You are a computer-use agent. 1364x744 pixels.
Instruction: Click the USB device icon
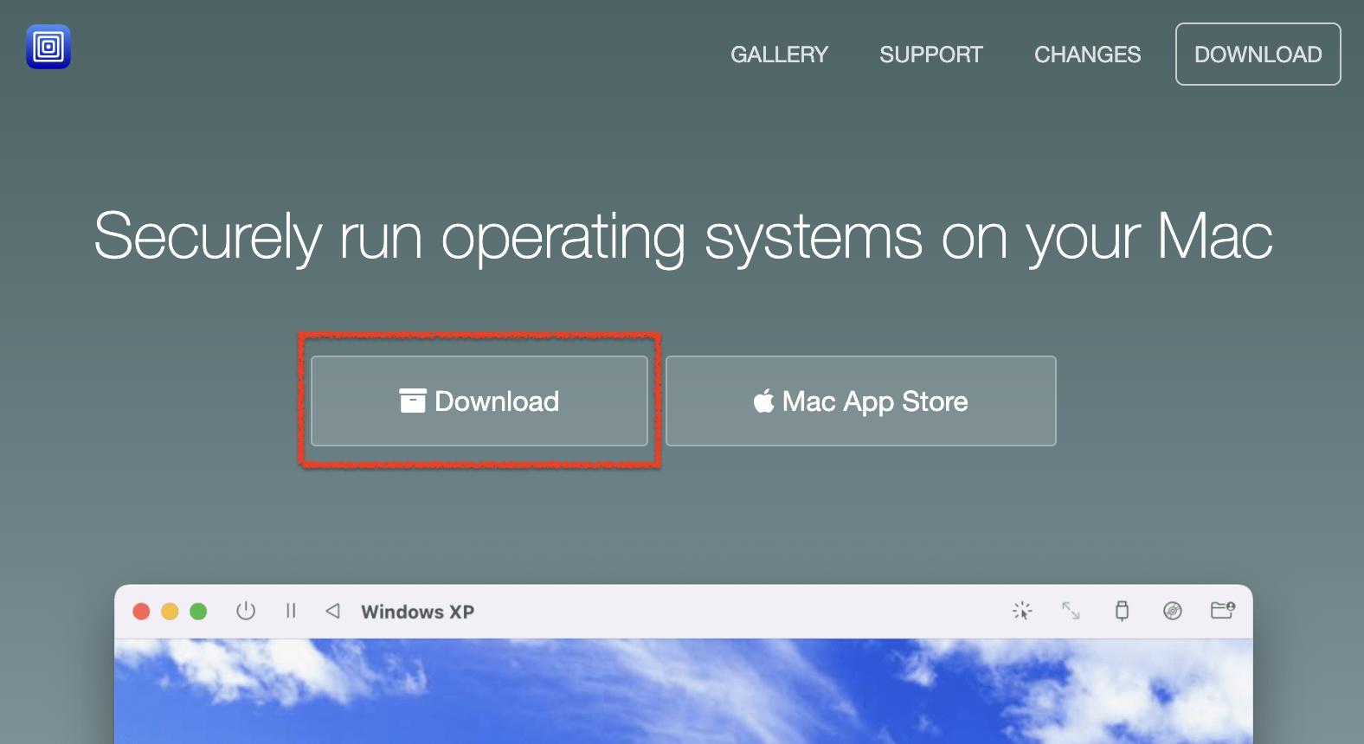click(1122, 611)
